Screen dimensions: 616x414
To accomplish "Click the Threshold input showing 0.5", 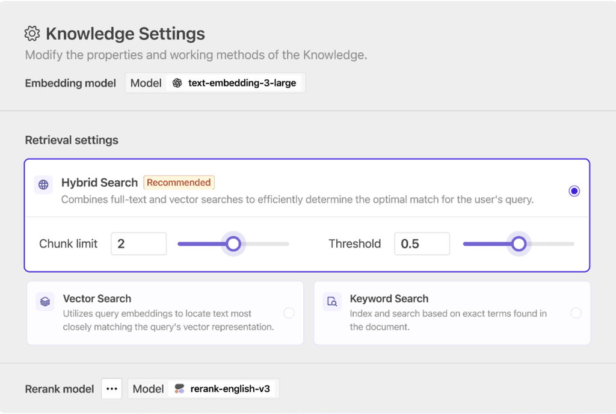I will 422,243.
